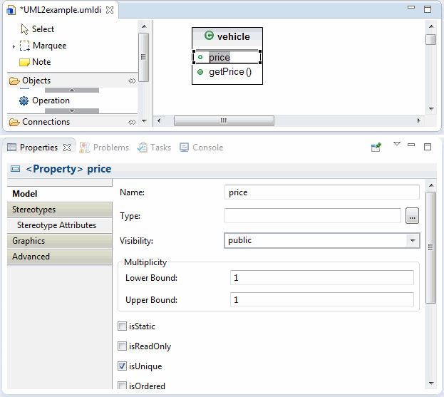Screen dimensions: 444x397
Task: Open the Properties view menu triangle
Action: (x=397, y=145)
